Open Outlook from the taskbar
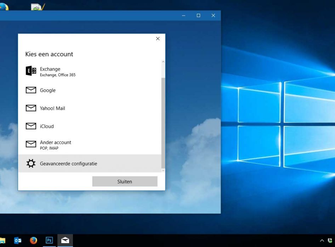Viewport: 335px width, 247px height. 18,241
